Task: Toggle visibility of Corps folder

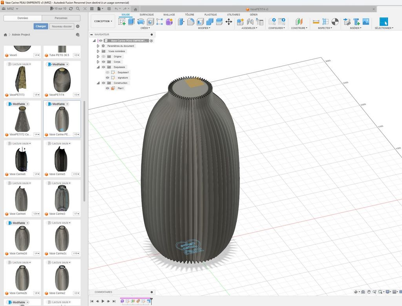Action: 104,62
